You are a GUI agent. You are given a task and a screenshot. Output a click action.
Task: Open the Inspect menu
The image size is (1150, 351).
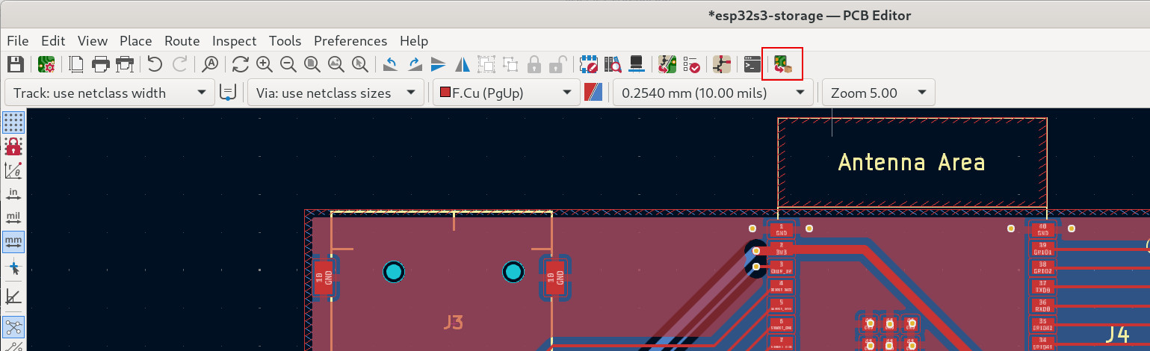click(x=234, y=41)
